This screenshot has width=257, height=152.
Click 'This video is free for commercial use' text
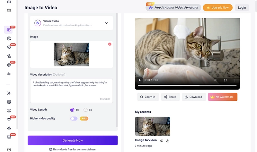pyautogui.click(x=75, y=149)
